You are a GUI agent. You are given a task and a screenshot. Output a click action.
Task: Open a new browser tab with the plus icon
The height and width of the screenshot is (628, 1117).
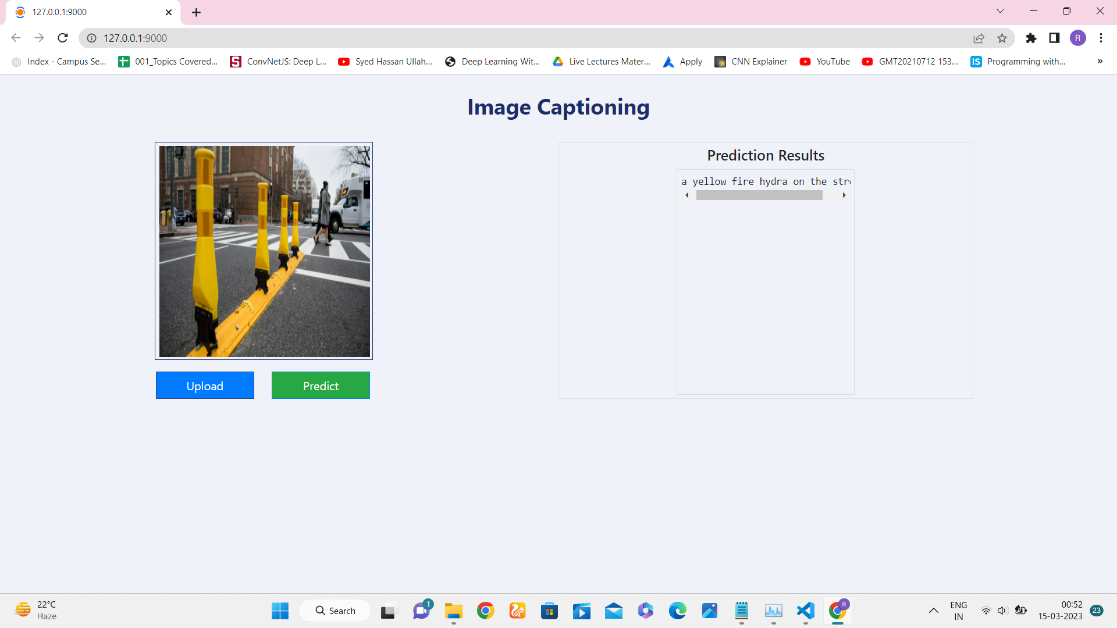pyautogui.click(x=196, y=12)
